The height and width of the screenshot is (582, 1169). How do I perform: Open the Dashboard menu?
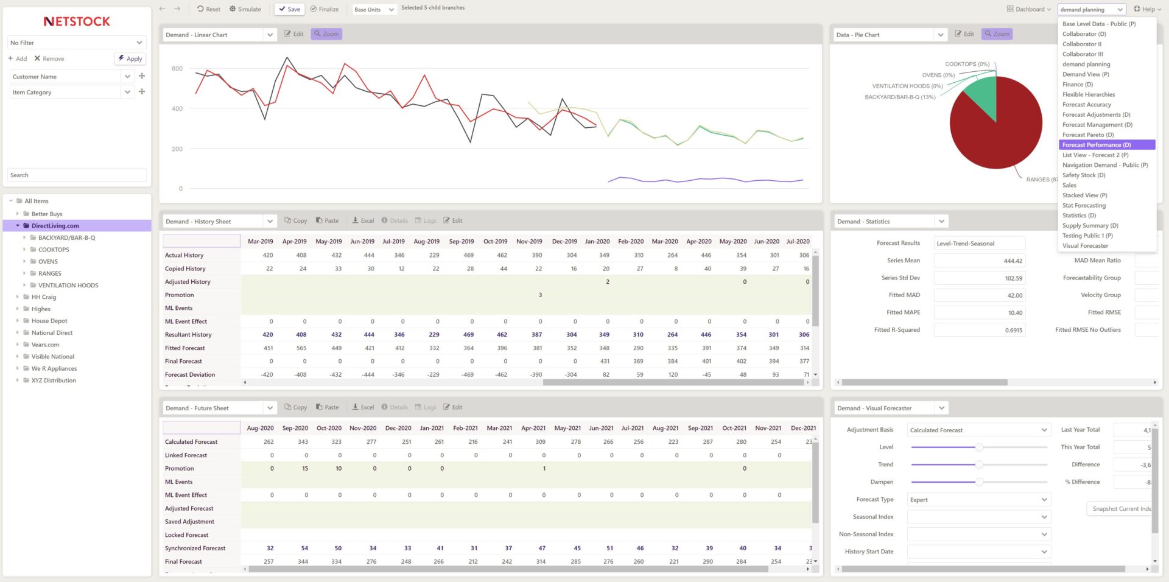1028,9
